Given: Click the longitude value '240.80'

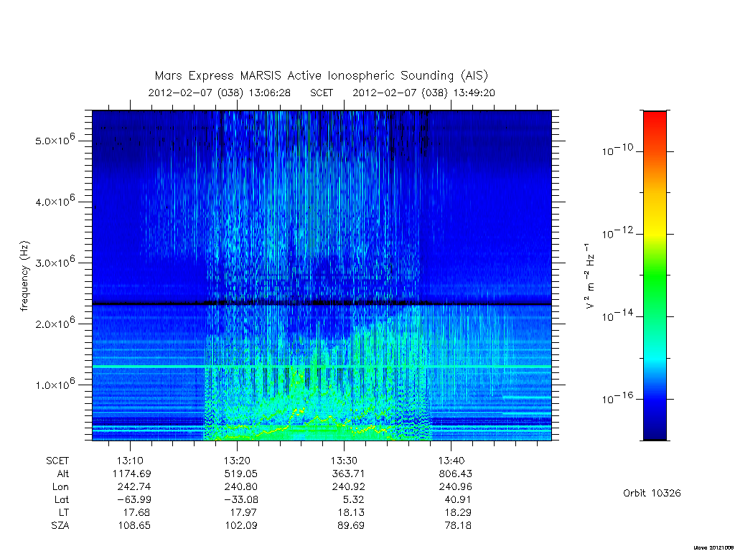Looking at the screenshot, I should point(241,487).
